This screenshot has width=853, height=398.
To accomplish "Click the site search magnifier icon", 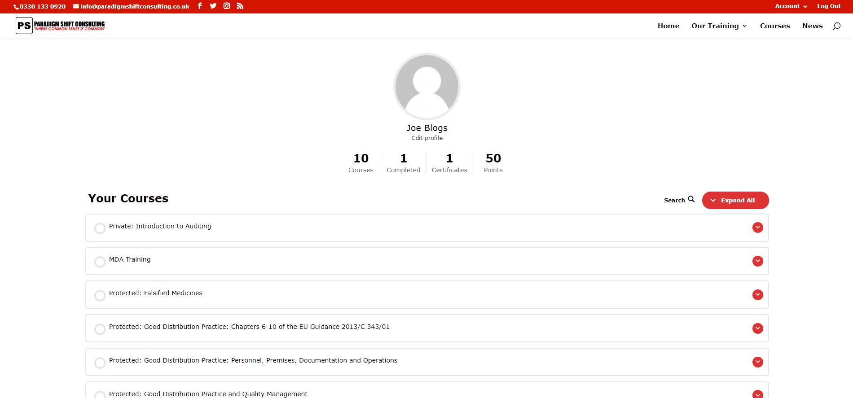I will tap(836, 26).
